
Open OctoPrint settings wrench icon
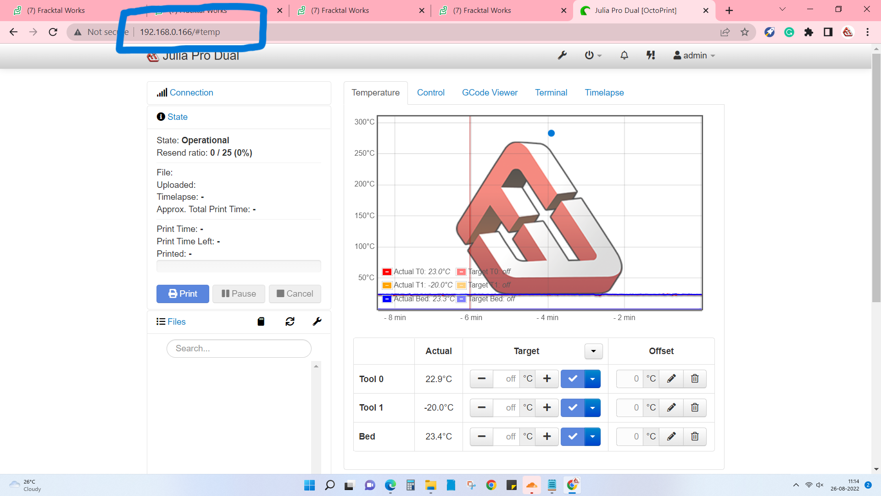click(562, 56)
